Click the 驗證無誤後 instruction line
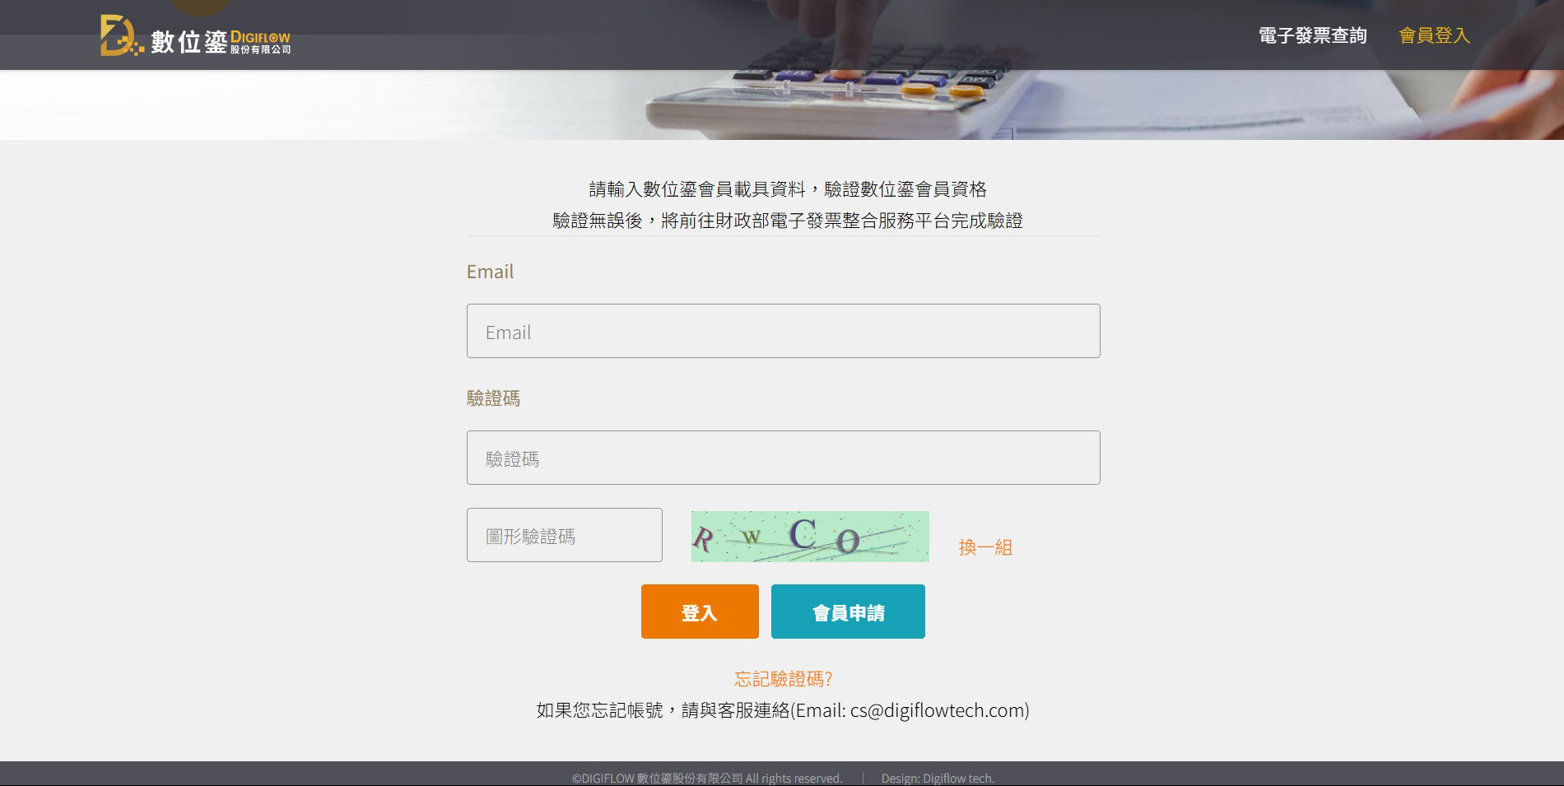Screen dimensions: 1564x786 point(787,221)
